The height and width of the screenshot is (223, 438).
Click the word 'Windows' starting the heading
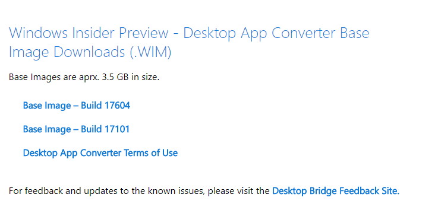tap(38, 33)
